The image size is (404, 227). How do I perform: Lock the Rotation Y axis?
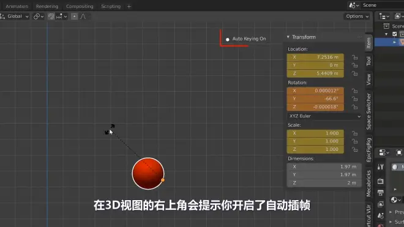click(x=355, y=99)
